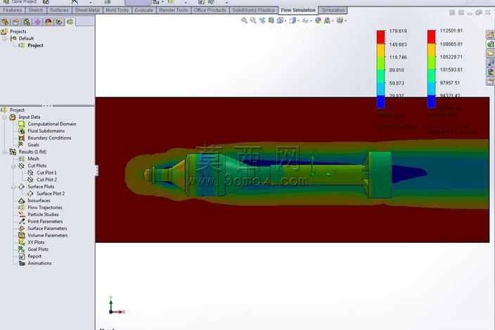Open the DisplayManager tab icon
This screenshot has height=330, width=495.
click(49, 22)
